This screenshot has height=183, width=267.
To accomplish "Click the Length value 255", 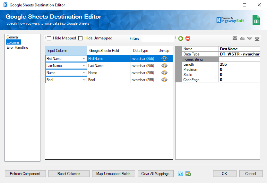I will 239,64.
